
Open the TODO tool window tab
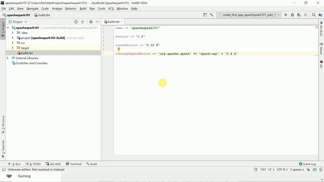tap(33, 164)
